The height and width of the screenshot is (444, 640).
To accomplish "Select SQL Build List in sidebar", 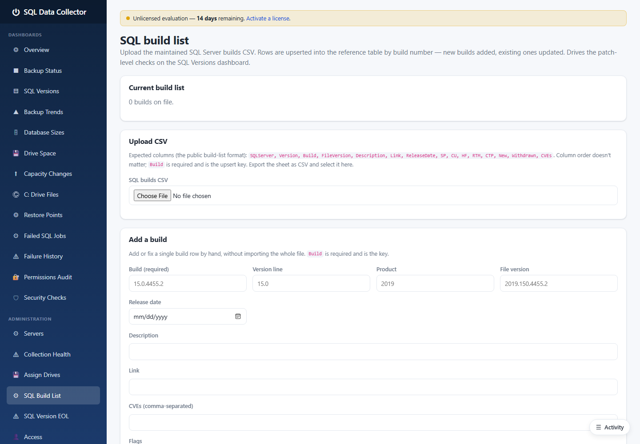I will point(53,396).
